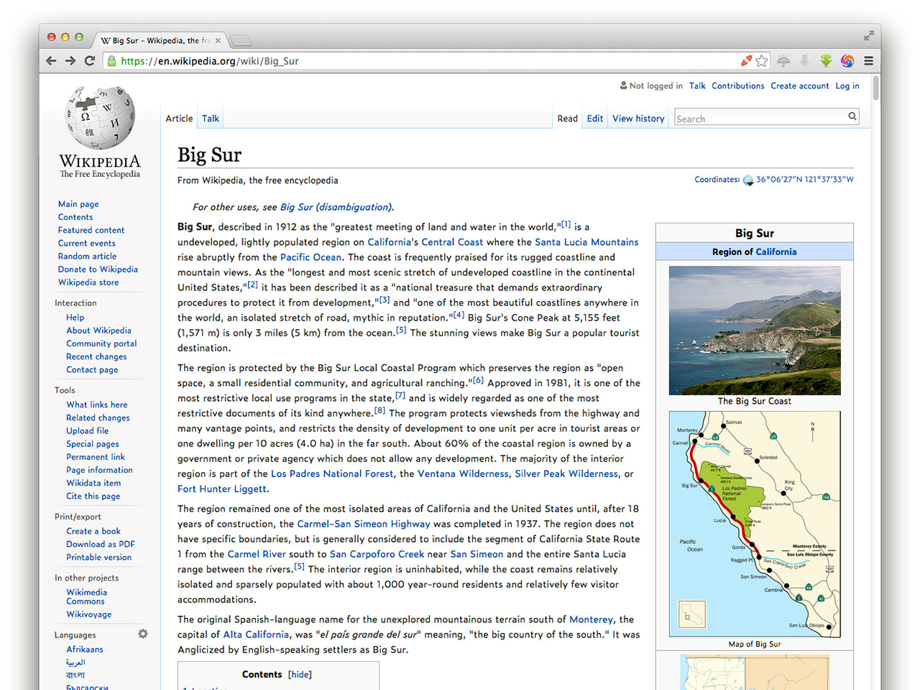Click the colorful swirl extension icon
This screenshot has width=920, height=690.
pos(847,61)
